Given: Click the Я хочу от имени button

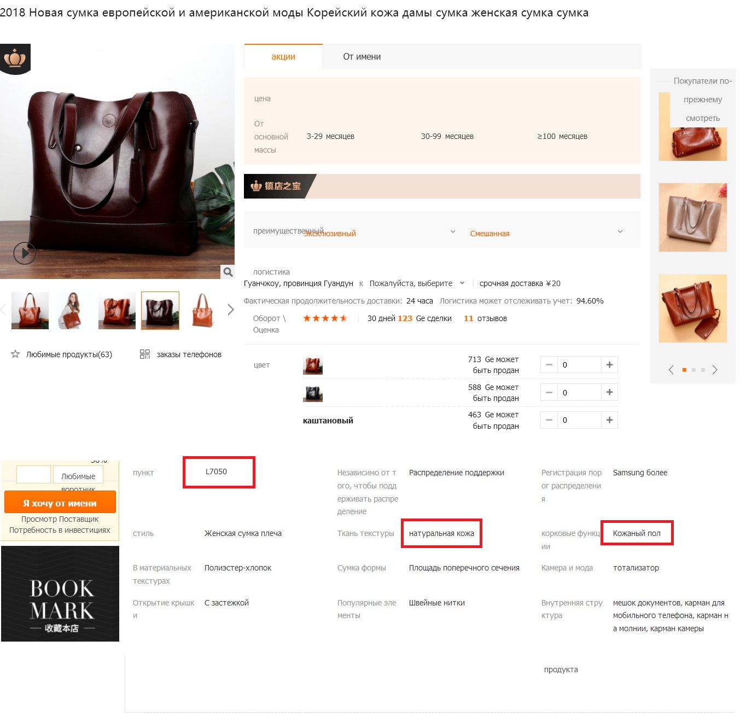Looking at the screenshot, I should tap(60, 503).
